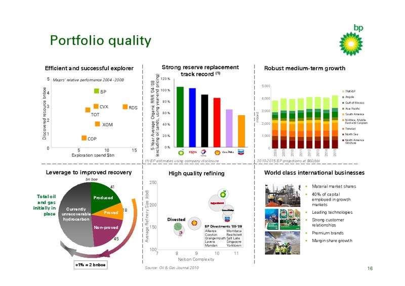The image size is (405, 286).
Task: Click the 'Premium brands' bullet
Action: [x=328, y=233]
